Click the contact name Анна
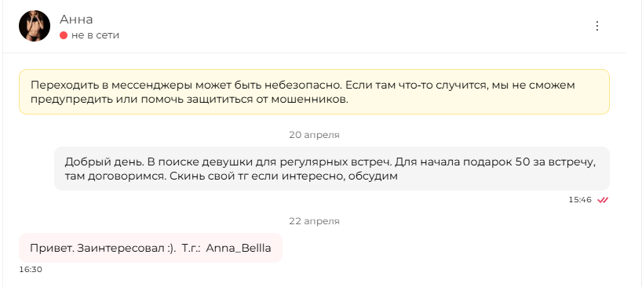The width and height of the screenshot is (642, 287). 76,20
